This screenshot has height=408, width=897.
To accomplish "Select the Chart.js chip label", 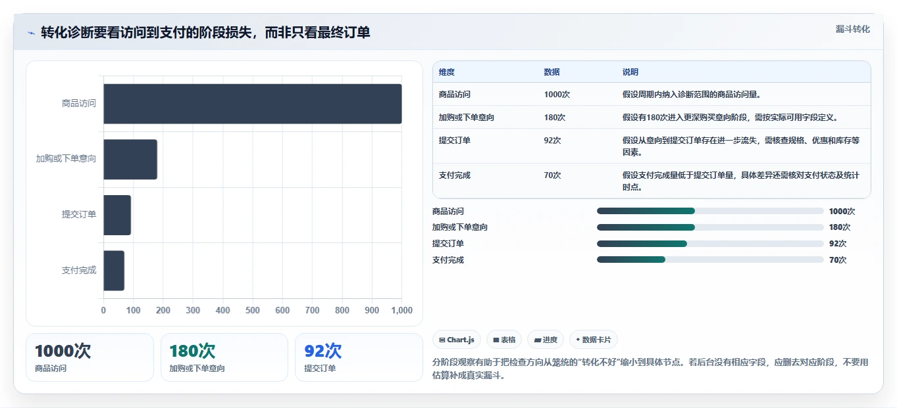I will 461,340.
